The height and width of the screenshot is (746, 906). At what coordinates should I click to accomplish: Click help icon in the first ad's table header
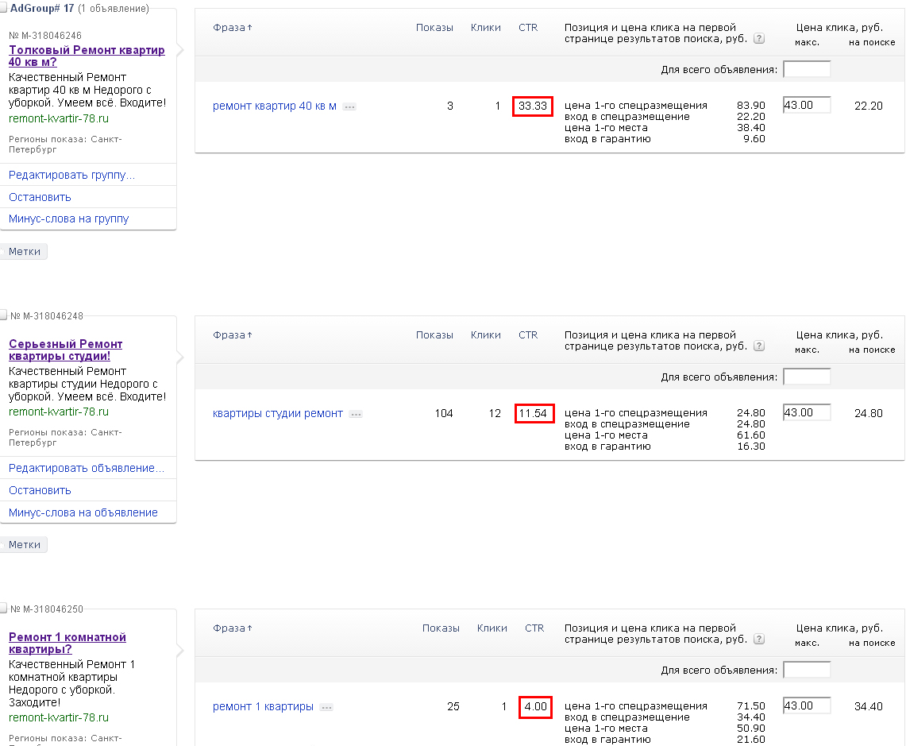[x=760, y=39]
